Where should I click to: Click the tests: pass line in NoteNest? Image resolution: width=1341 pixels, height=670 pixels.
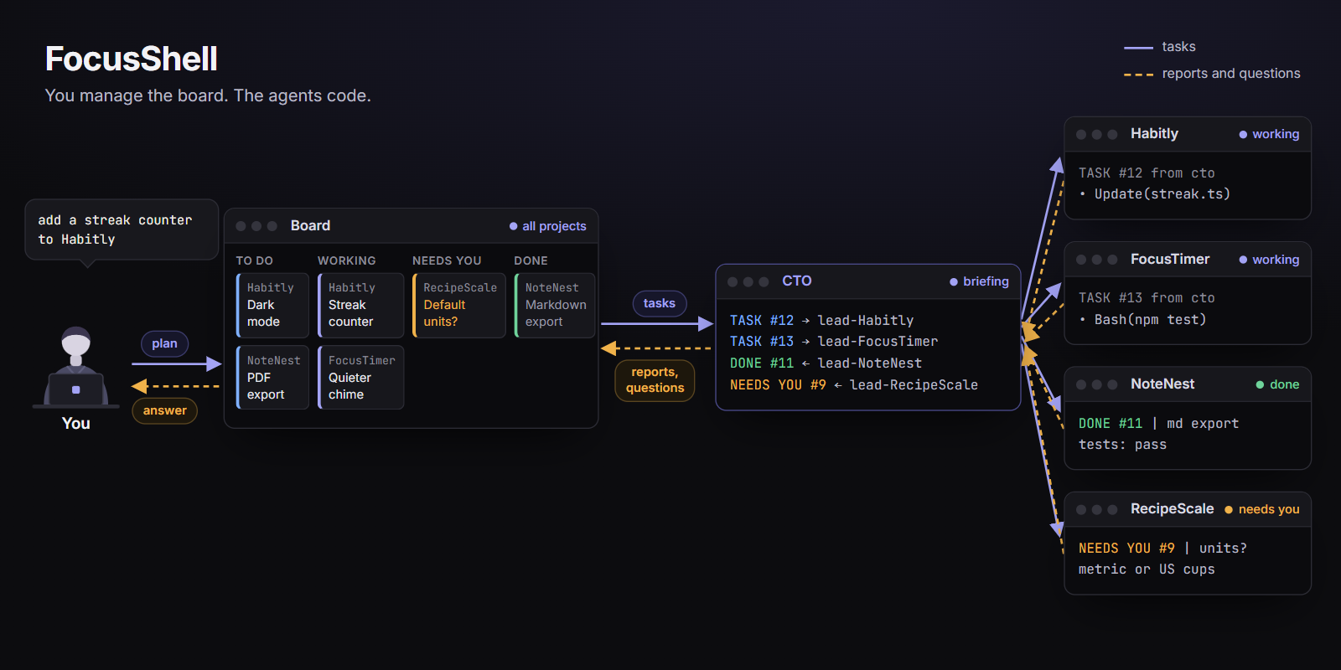(1122, 445)
